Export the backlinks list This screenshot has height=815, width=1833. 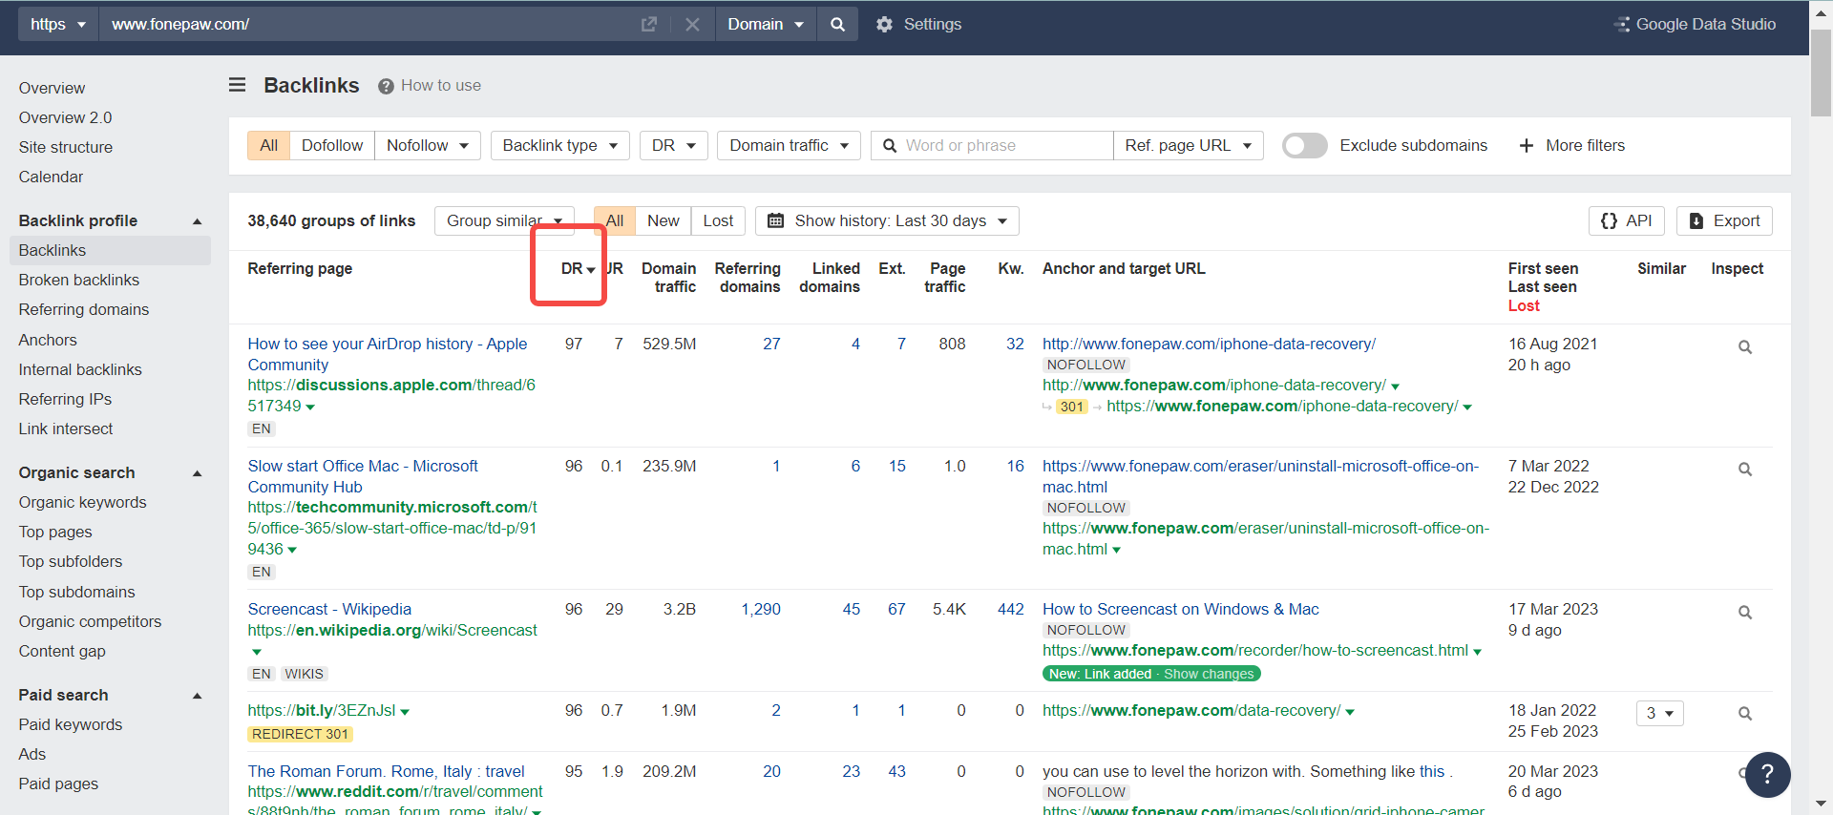(x=1724, y=220)
